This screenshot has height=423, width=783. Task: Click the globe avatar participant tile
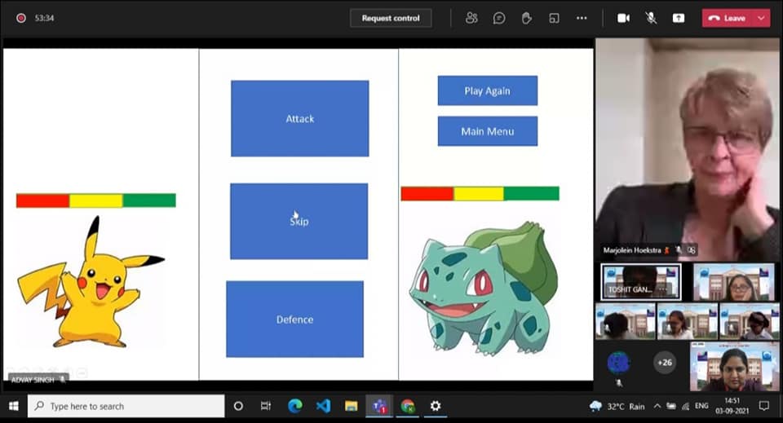[618, 363]
